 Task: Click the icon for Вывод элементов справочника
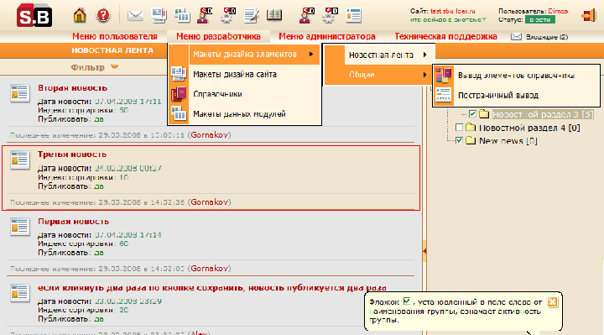tap(444, 76)
